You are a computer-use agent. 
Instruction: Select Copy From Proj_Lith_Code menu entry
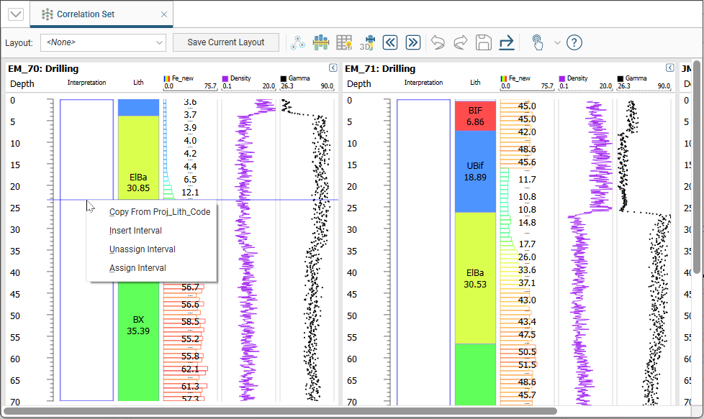[159, 212]
